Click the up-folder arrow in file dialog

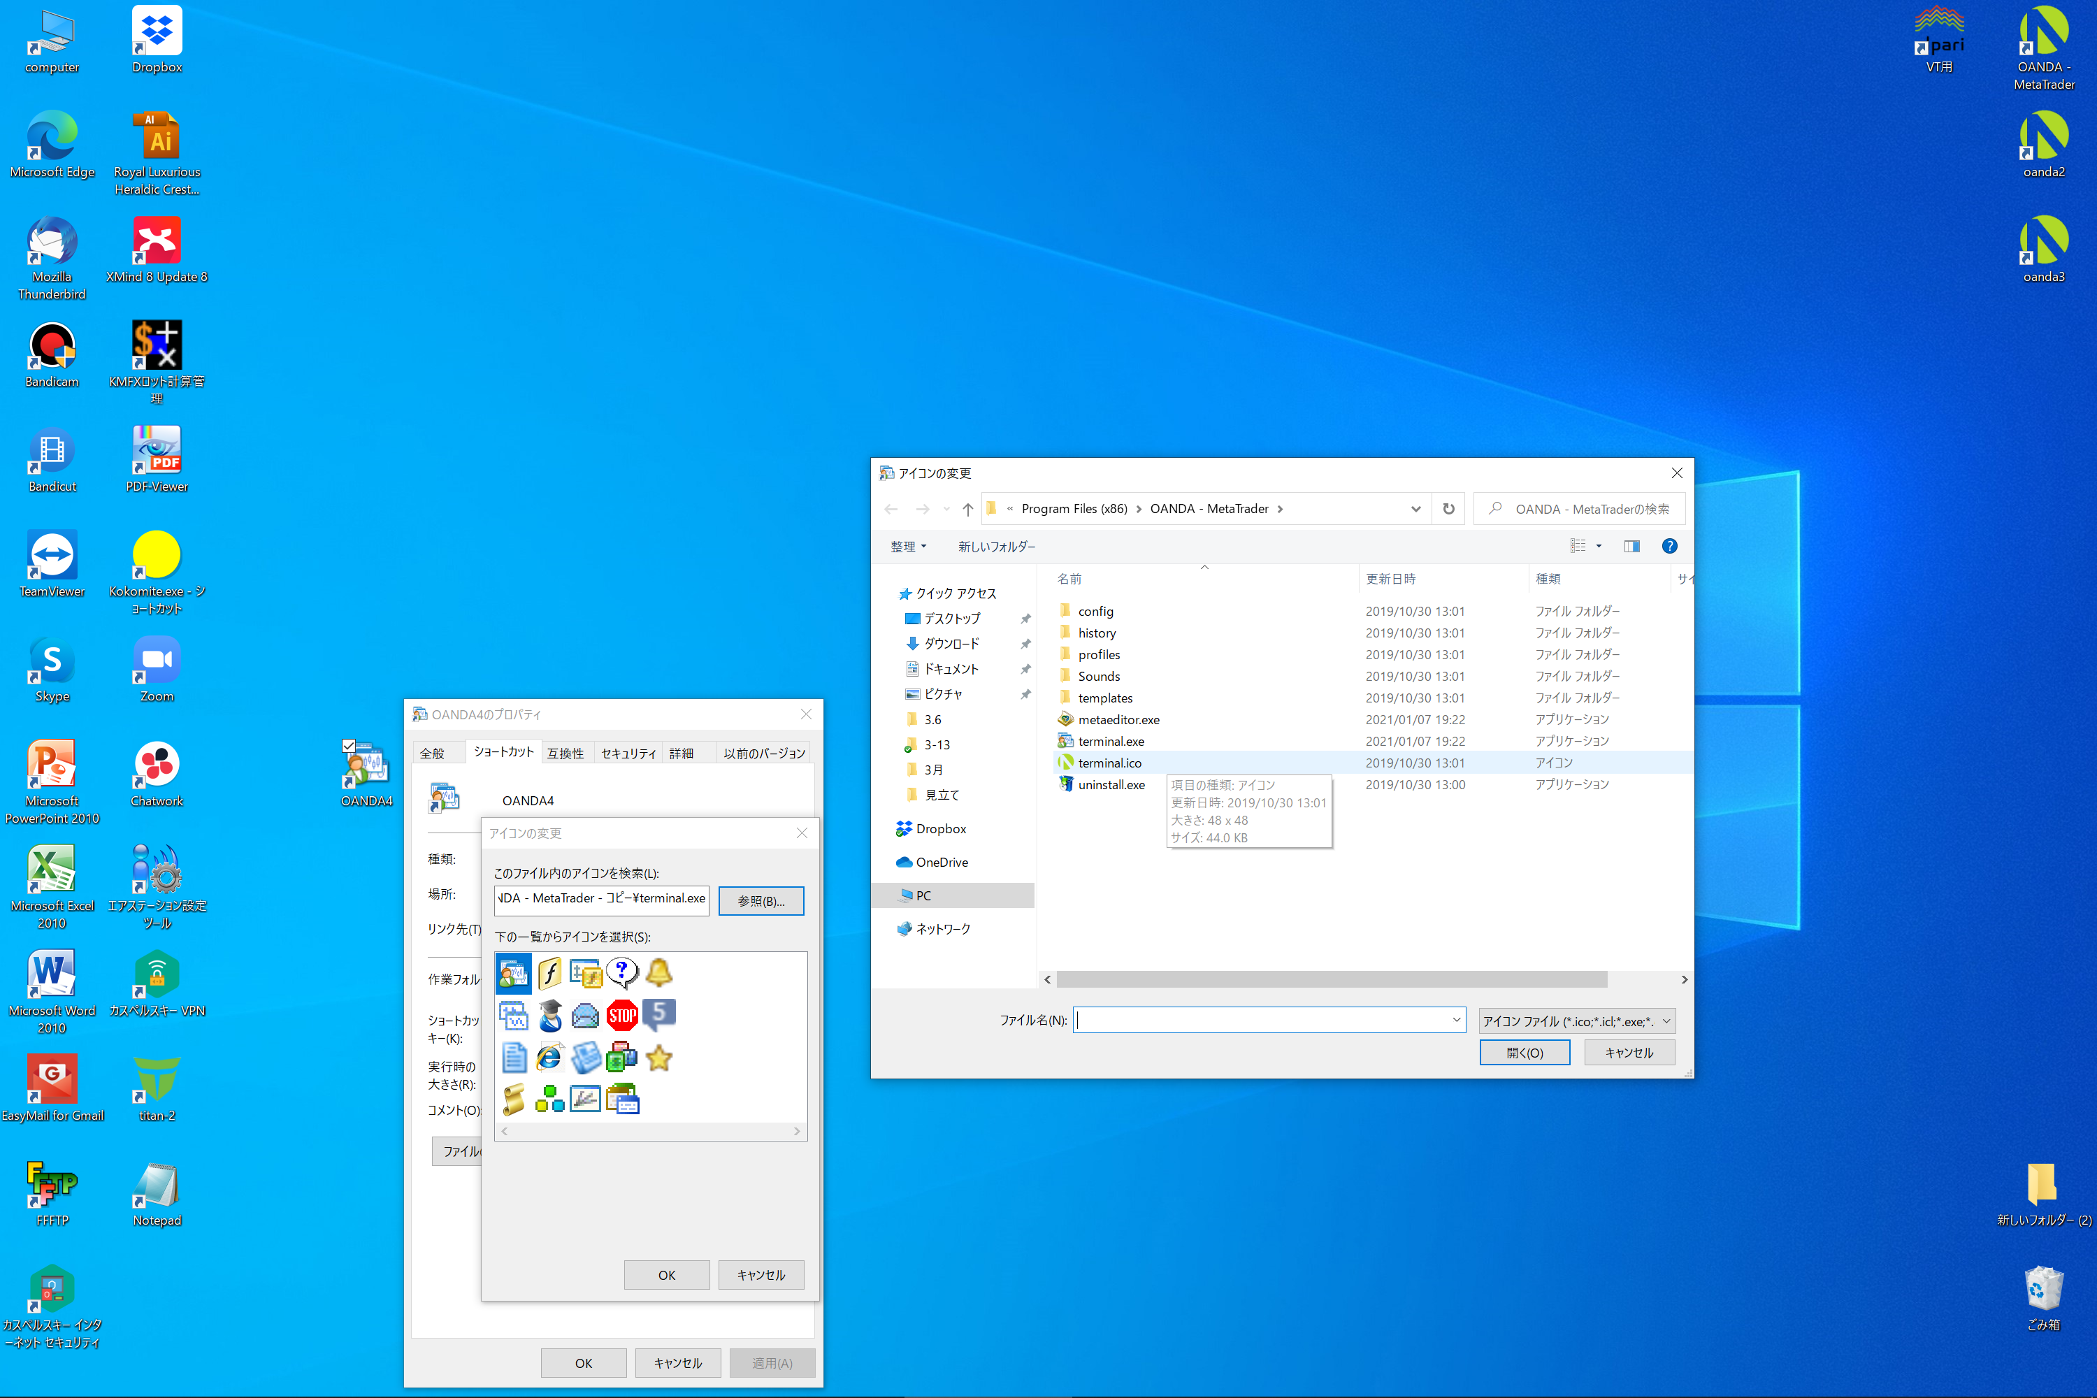point(967,509)
